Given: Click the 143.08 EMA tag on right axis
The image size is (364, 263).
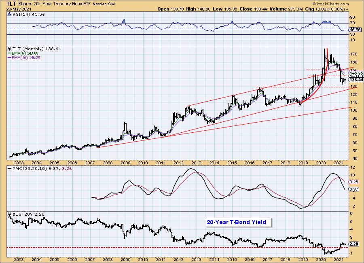Looking at the screenshot, I should pyautogui.click(x=356, y=76).
